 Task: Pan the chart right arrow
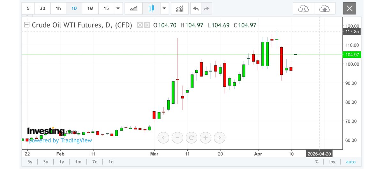(x=220, y=138)
